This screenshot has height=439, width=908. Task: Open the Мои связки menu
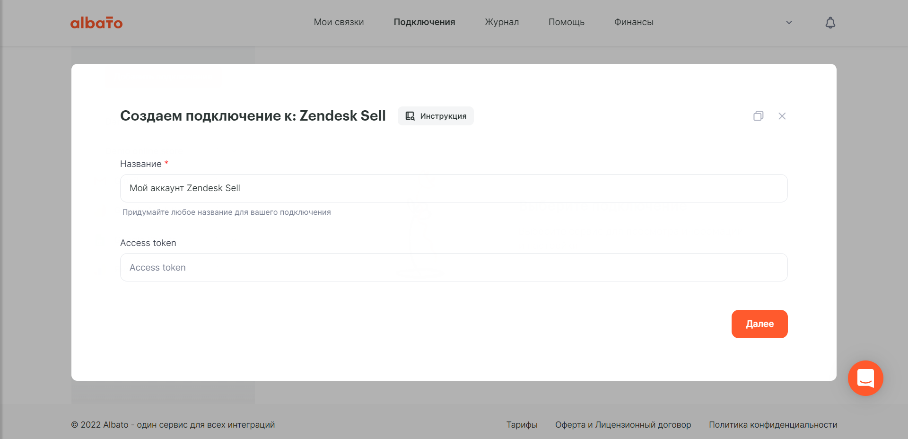tap(339, 22)
